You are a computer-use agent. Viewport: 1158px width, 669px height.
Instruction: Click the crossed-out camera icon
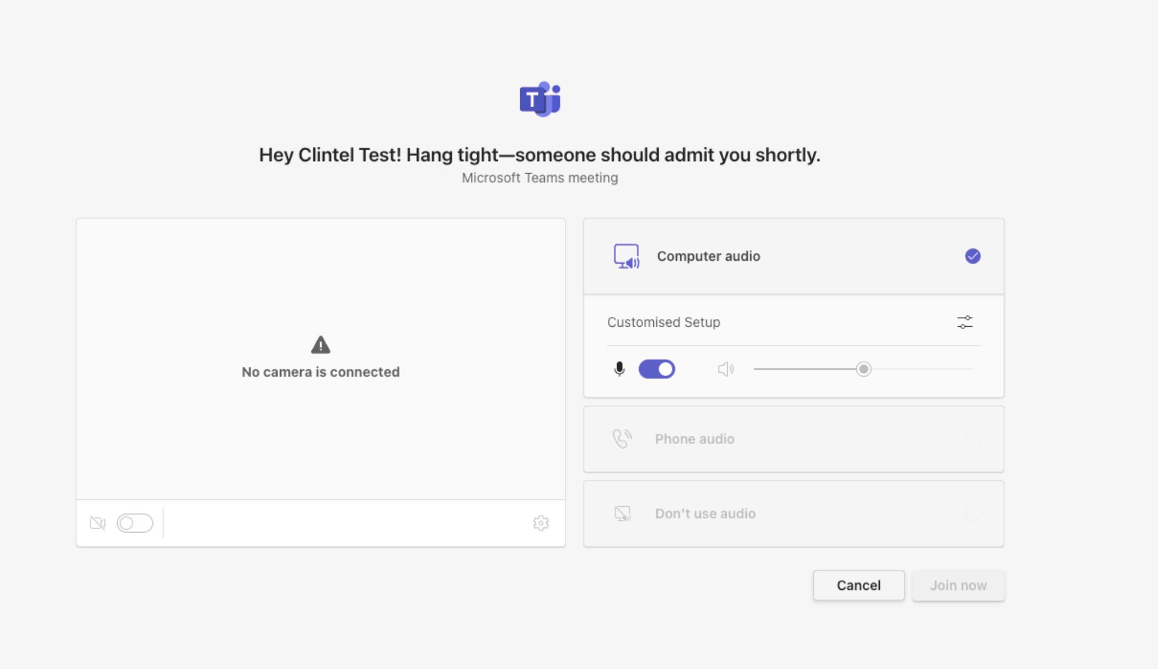tap(98, 523)
